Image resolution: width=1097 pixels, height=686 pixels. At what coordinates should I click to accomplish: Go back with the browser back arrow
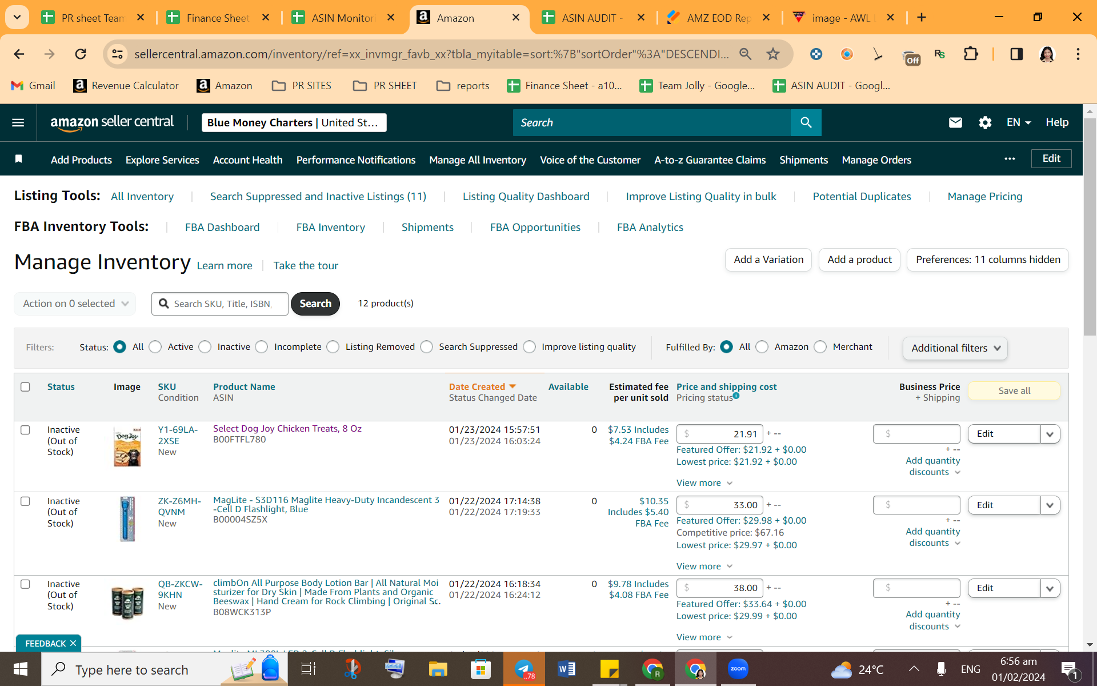tap(19, 54)
